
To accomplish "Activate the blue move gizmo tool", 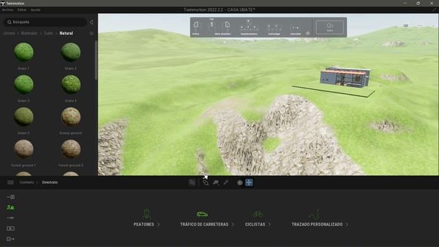I will click(249, 183).
